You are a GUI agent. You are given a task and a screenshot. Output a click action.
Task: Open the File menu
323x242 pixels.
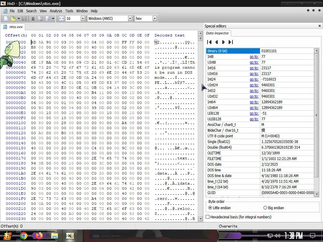12,11
